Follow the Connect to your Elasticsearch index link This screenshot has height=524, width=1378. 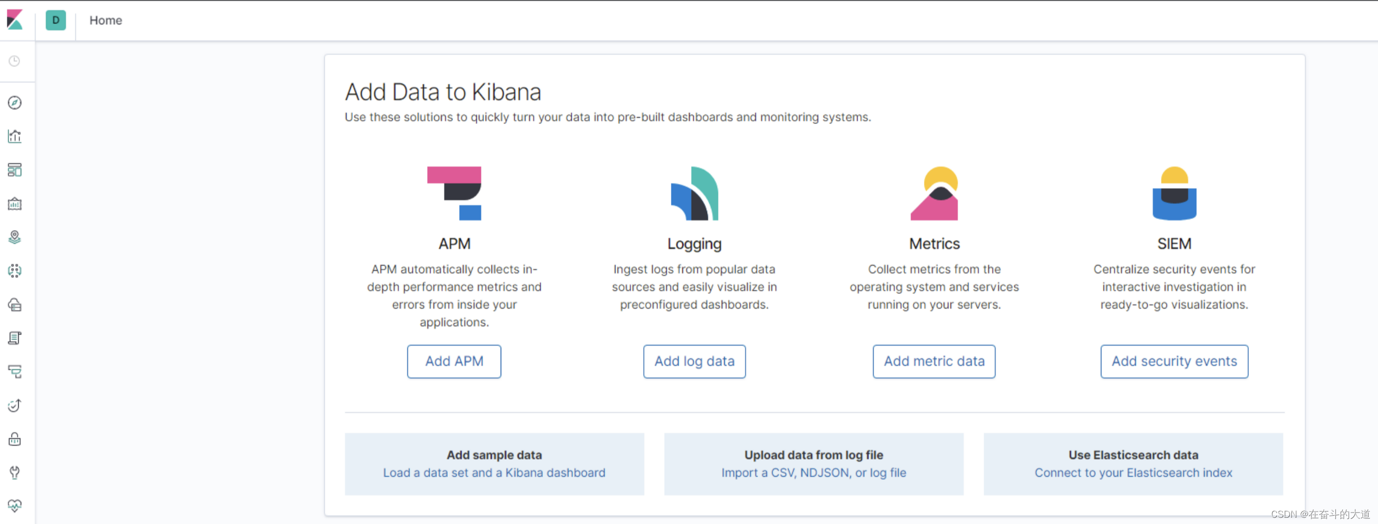point(1133,473)
